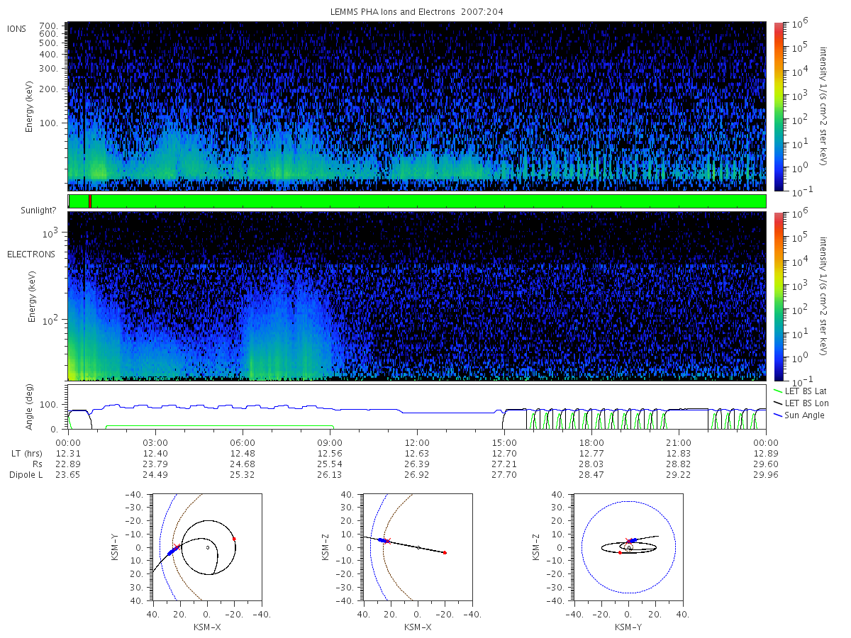851x638 pixels.
Task: Click the Rs value '22.89'
Action: tap(68, 464)
